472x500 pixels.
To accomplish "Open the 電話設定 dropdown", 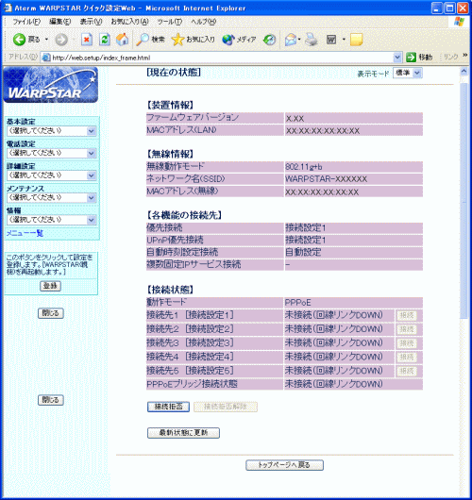I will coord(51,153).
